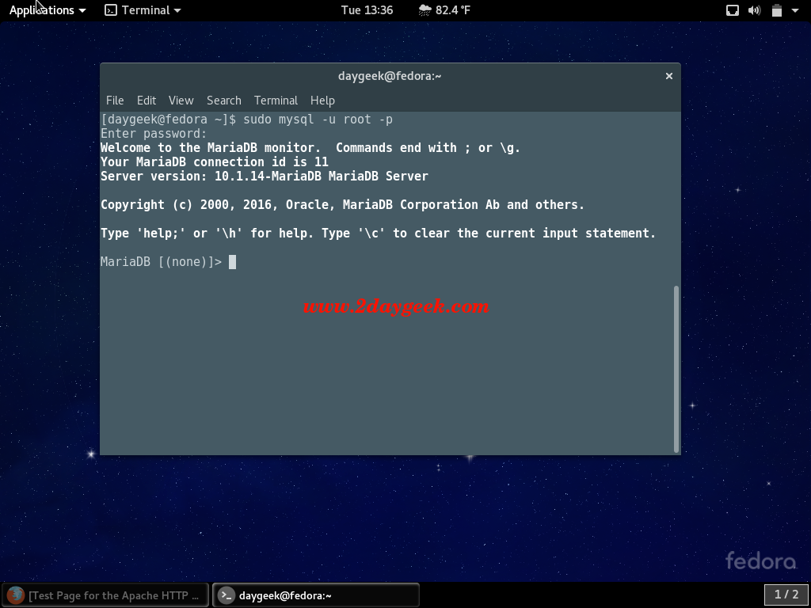
Task: Open the Terminal menu in the menu bar
Action: pos(276,101)
